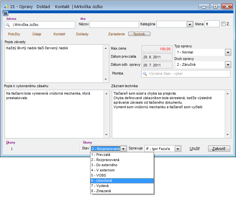Click into the Názov input field
Viewport: 236px width, 197px height.
pos(114,24)
